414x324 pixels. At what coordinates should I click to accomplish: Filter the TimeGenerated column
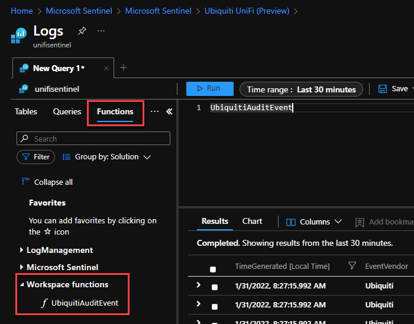[352, 265]
